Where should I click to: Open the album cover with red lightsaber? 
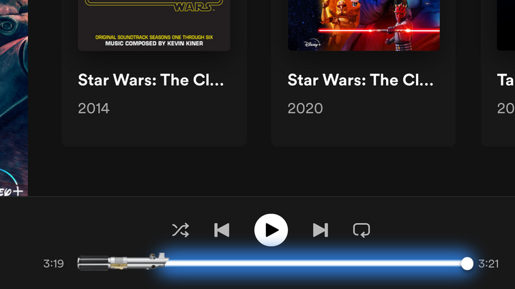click(364, 25)
